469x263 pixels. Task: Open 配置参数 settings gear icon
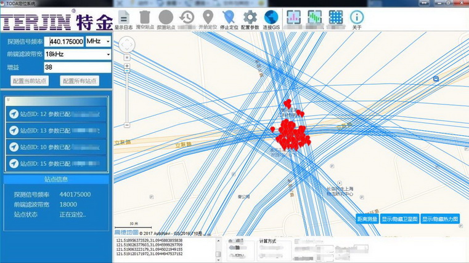pyautogui.click(x=250, y=18)
